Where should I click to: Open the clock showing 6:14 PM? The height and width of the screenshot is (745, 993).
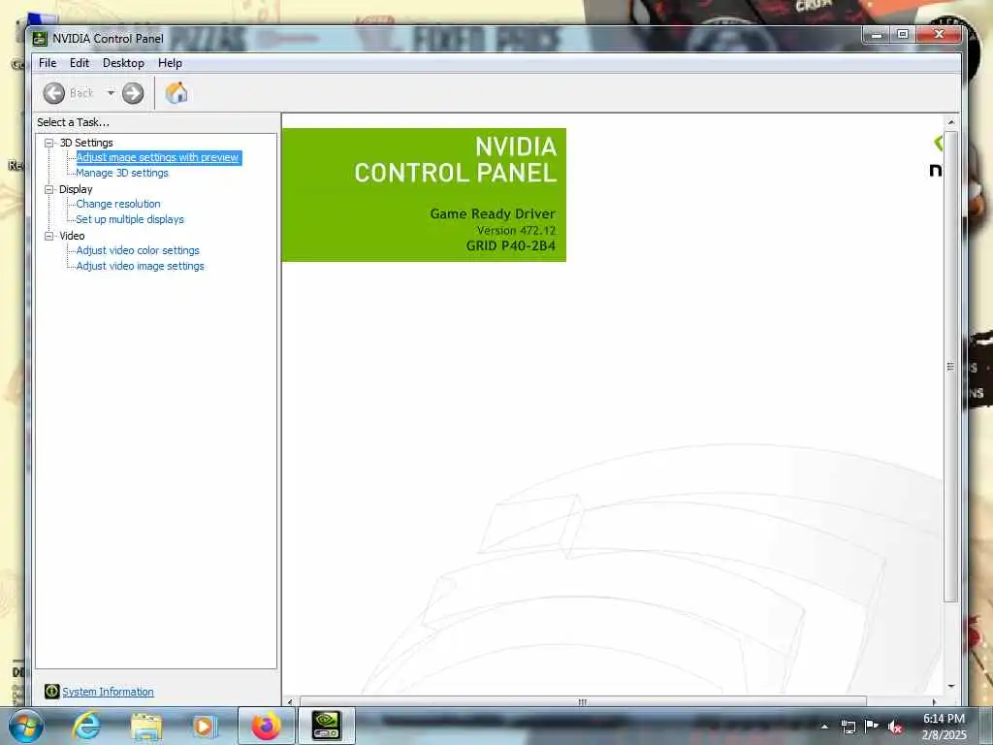[x=944, y=727]
